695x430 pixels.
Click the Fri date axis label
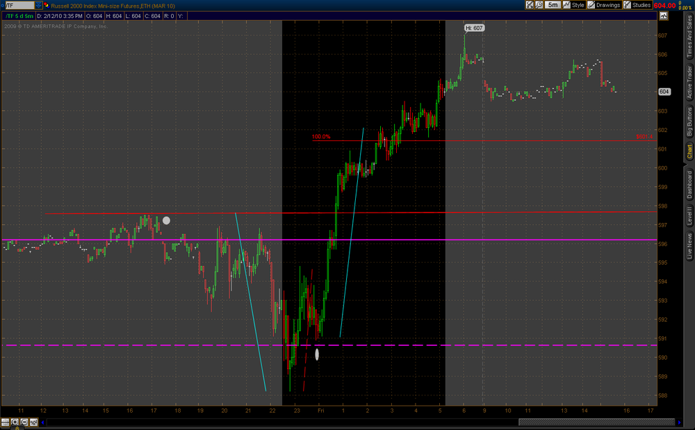(321, 411)
